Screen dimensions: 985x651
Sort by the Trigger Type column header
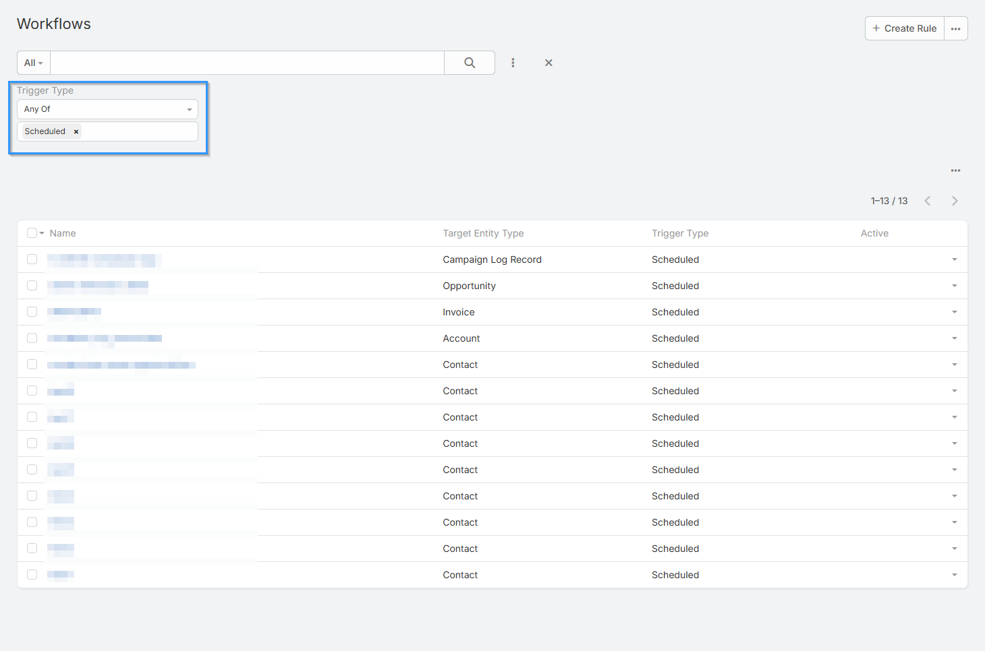click(679, 233)
